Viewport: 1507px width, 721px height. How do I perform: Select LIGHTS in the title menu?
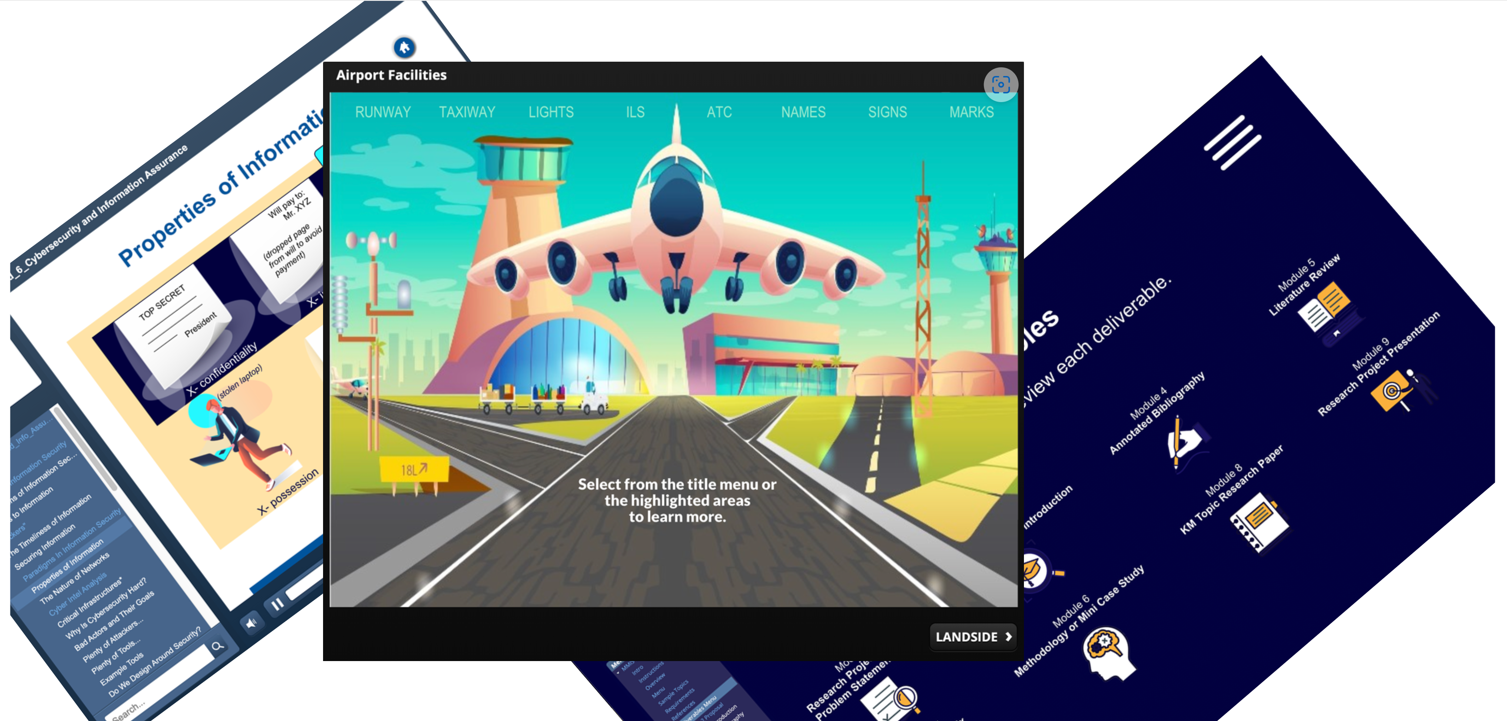pyautogui.click(x=551, y=112)
